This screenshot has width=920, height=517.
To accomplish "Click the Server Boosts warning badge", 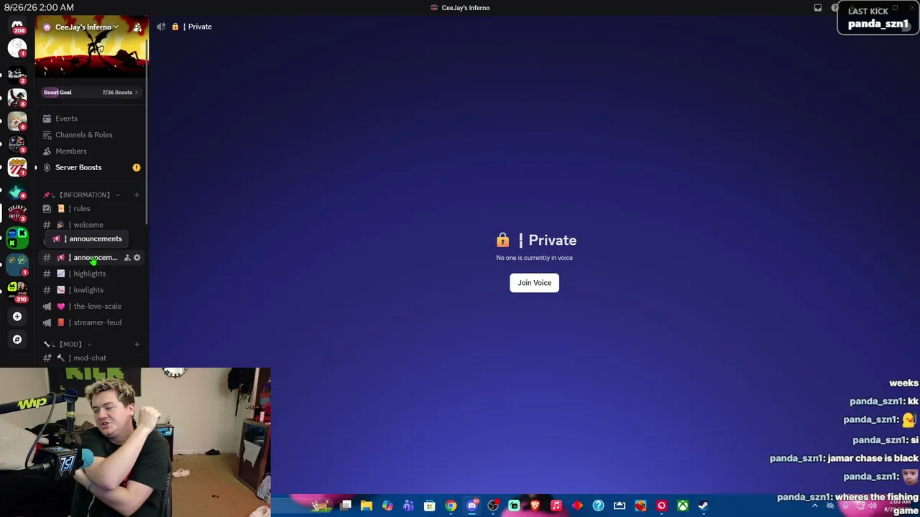I will tap(137, 167).
